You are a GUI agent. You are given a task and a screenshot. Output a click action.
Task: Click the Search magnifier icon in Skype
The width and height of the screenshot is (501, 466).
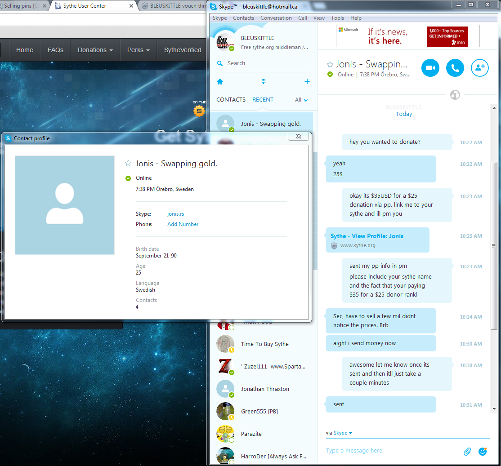(x=220, y=63)
